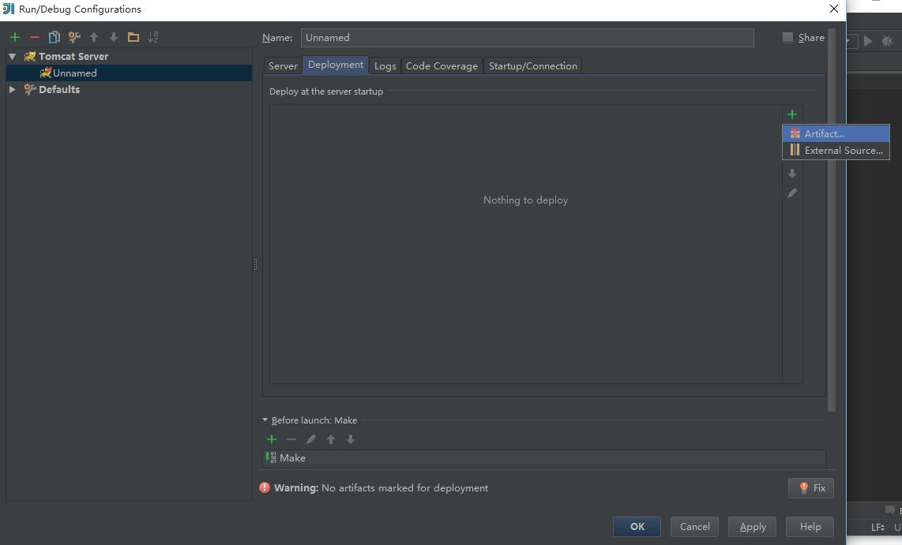Expand the Defaults tree node
902x545 pixels.
[12, 90]
